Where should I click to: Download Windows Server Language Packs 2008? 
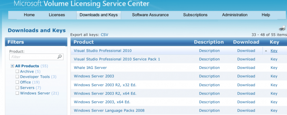click(x=246, y=110)
